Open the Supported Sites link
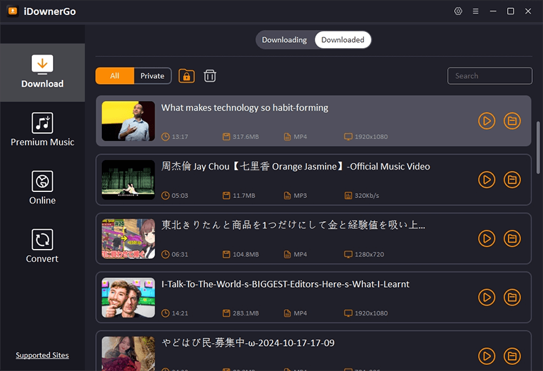Viewport: 543px width, 371px height. [x=42, y=355]
